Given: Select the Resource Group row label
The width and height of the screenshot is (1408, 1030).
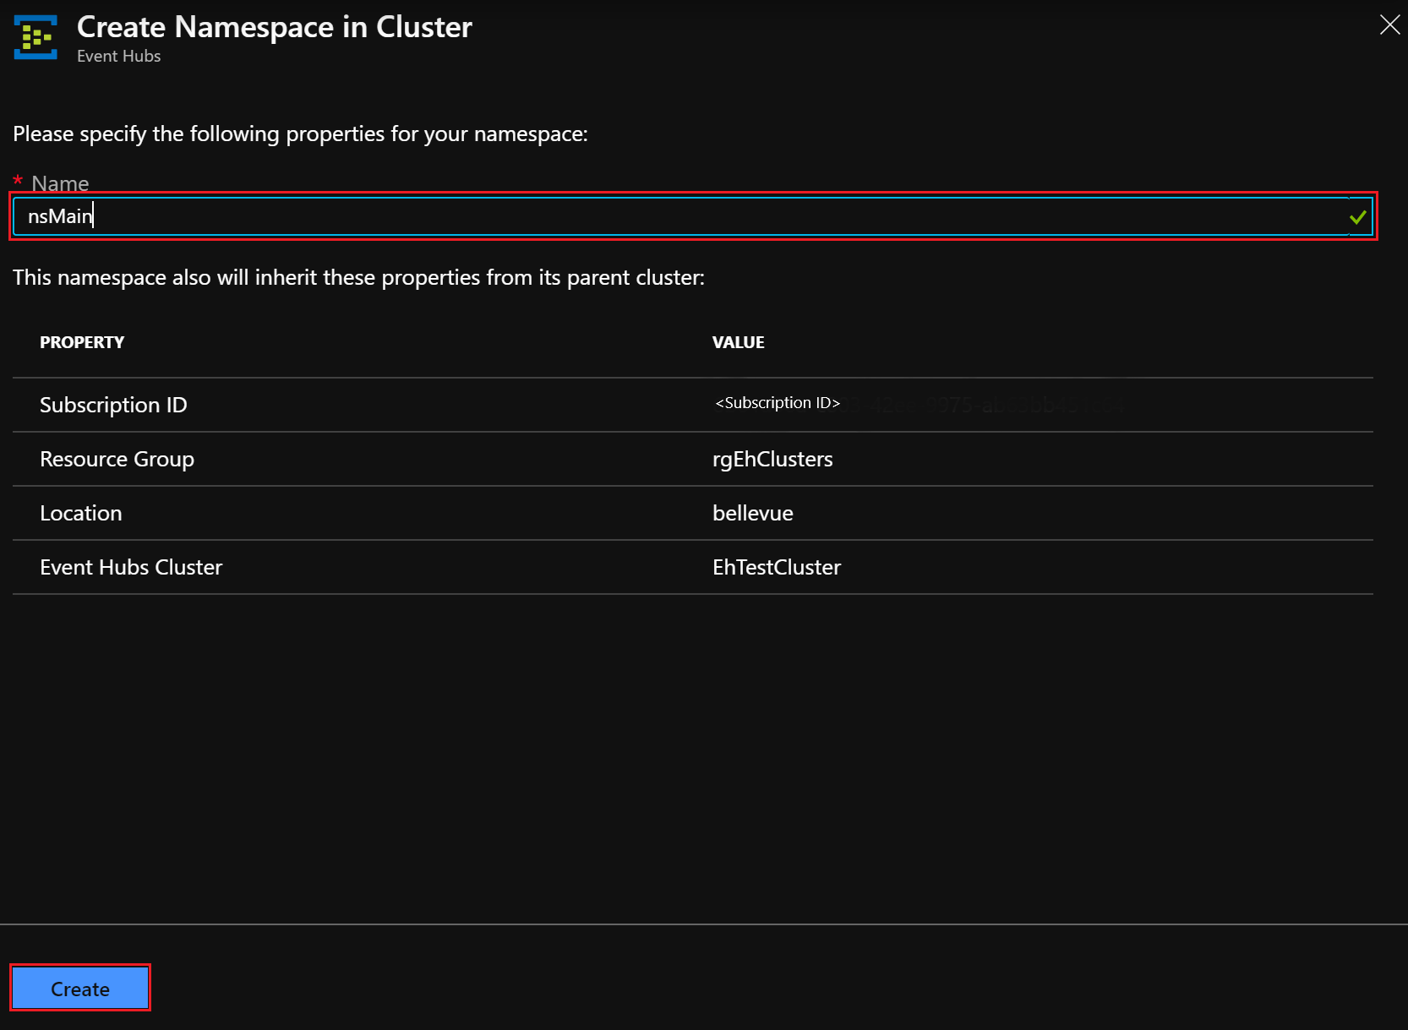Looking at the screenshot, I should pos(117,459).
